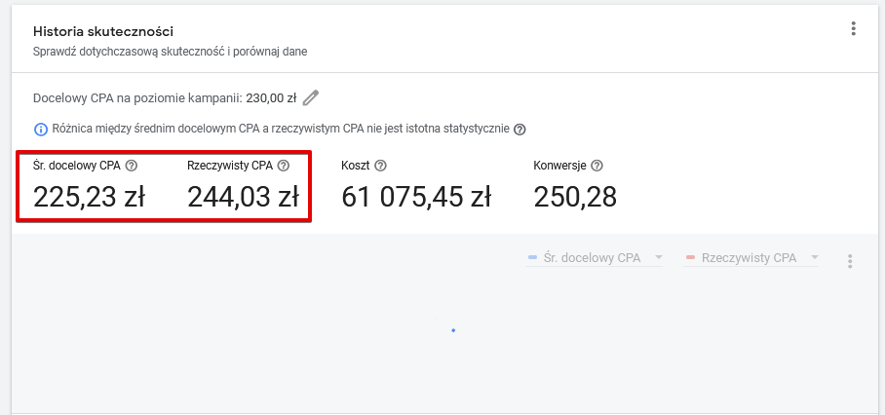Select the 225,23 zł average target CPA value
This screenshot has width=885, height=415.
pos(89,198)
